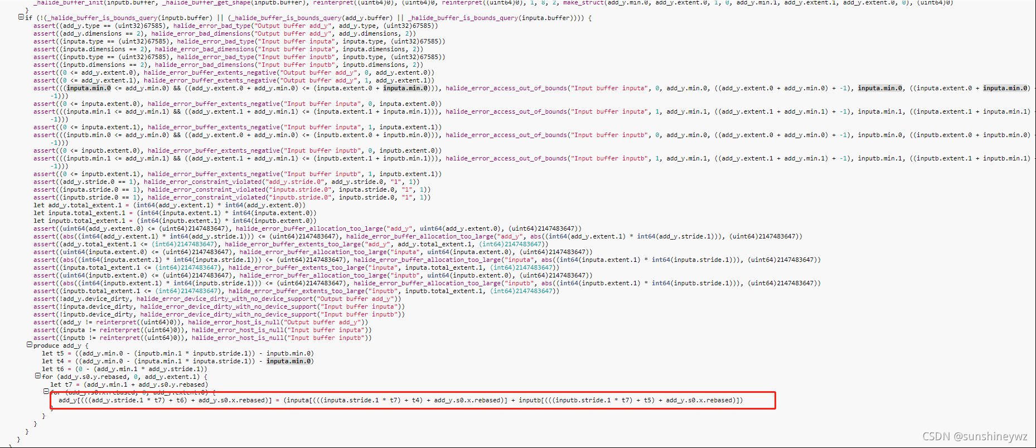Click assert 'inputa.total_extent.1 <= (int64)2147483647' line
The height and width of the screenshot is (448, 1036).
(297, 267)
